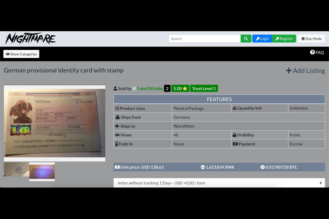
Task: Open the Register page
Action: 284,39
